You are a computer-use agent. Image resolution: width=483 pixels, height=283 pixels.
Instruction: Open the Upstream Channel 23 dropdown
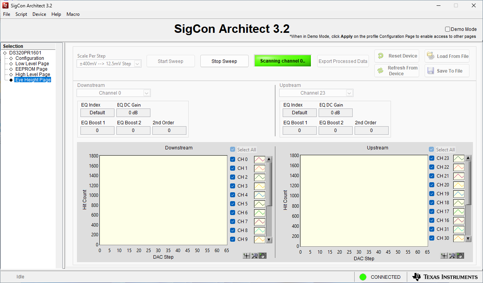click(349, 93)
